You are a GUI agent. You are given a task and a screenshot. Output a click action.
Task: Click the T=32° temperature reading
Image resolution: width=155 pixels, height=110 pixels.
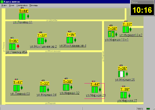(x=42, y=35)
